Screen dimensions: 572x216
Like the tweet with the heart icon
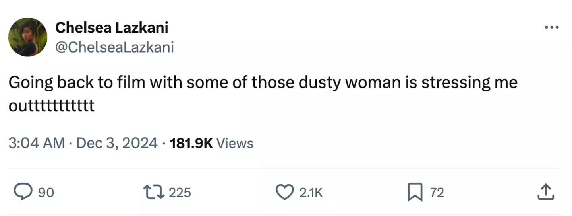284,193
